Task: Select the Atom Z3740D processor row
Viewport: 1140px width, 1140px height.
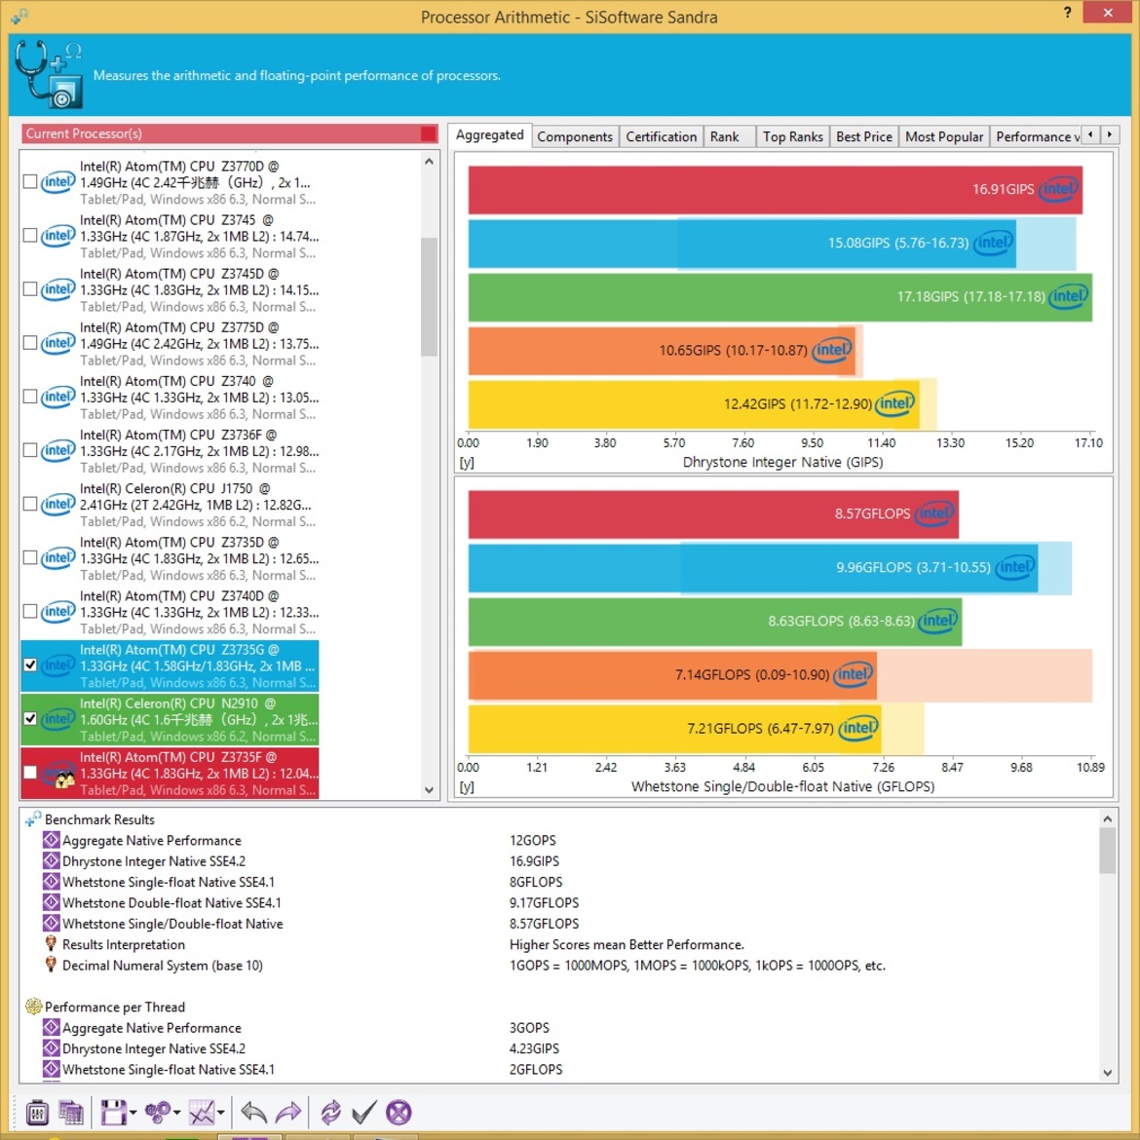Action: (x=171, y=612)
